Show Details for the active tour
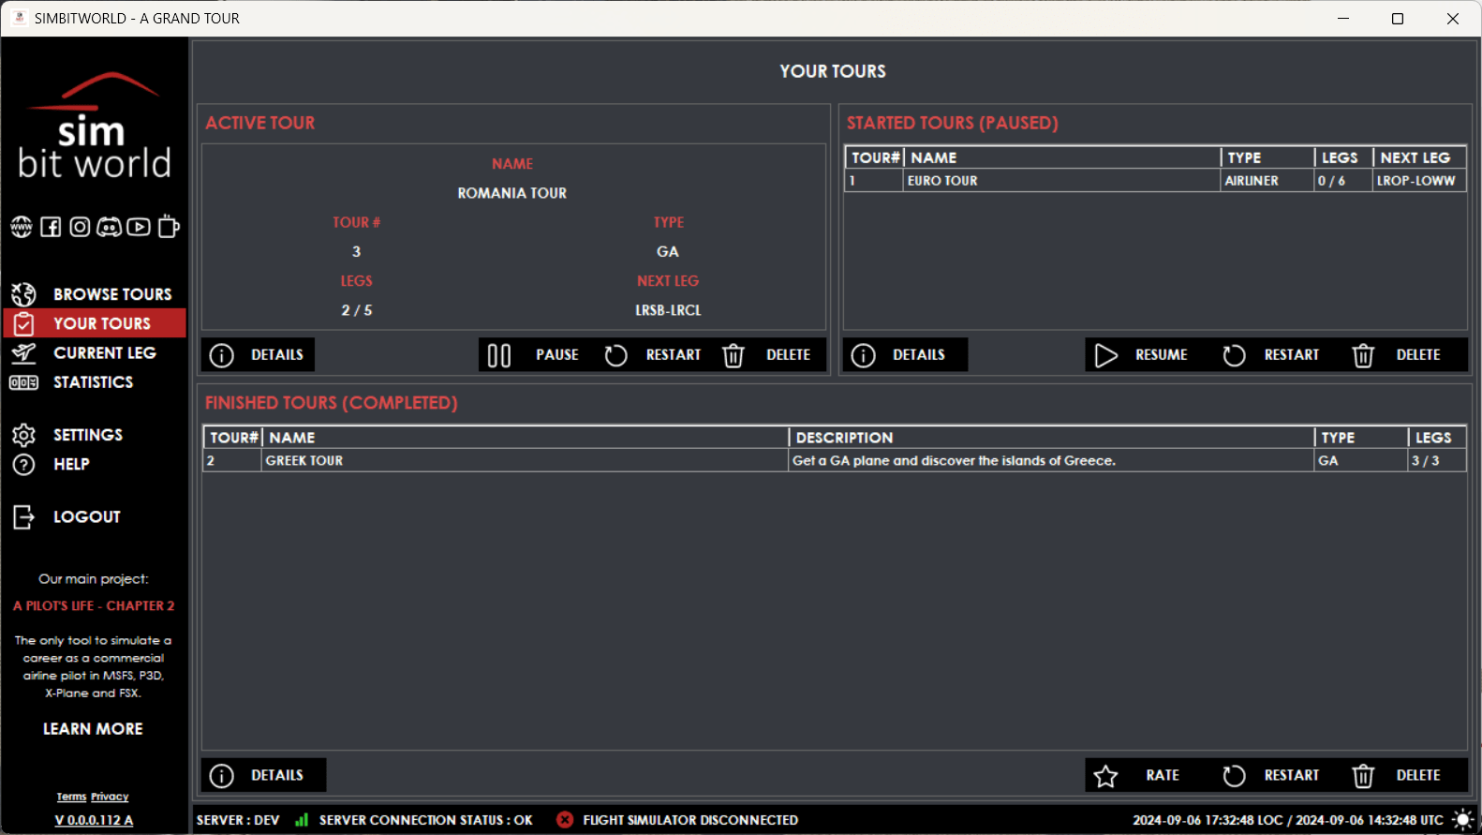This screenshot has width=1482, height=835. (x=259, y=355)
